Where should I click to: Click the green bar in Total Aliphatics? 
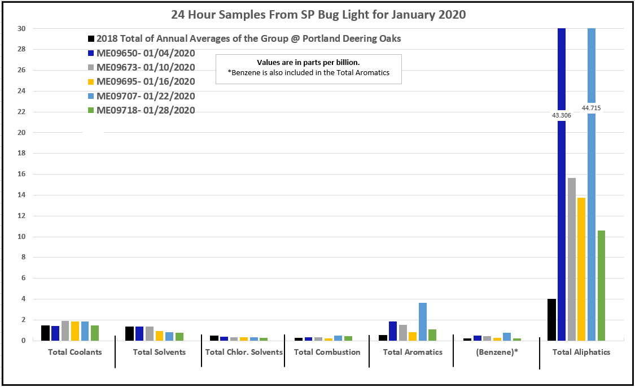[601, 285]
